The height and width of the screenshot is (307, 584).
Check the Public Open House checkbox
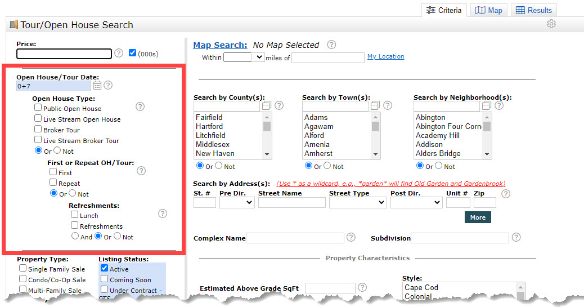pyautogui.click(x=38, y=108)
